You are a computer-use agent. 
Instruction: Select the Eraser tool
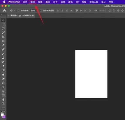pyautogui.click(x=3, y=66)
